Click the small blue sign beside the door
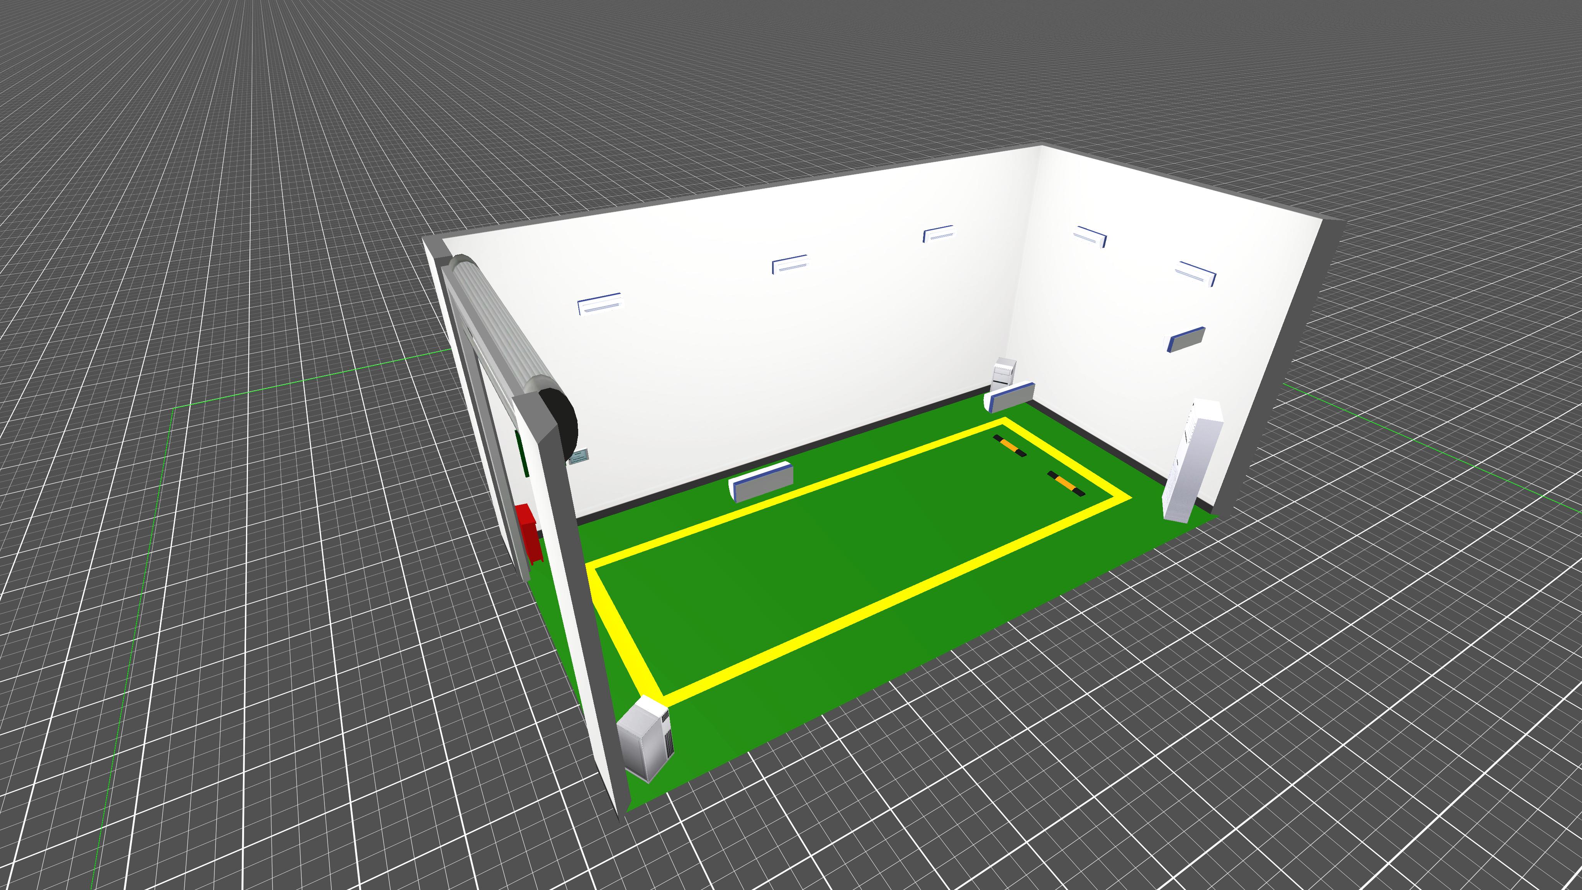This screenshot has width=1582, height=890. 580,456
